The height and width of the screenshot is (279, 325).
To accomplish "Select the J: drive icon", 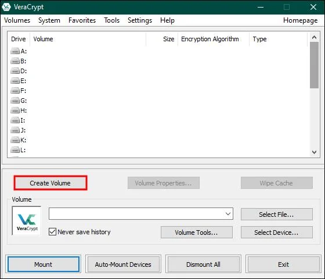I will (x=15, y=130).
